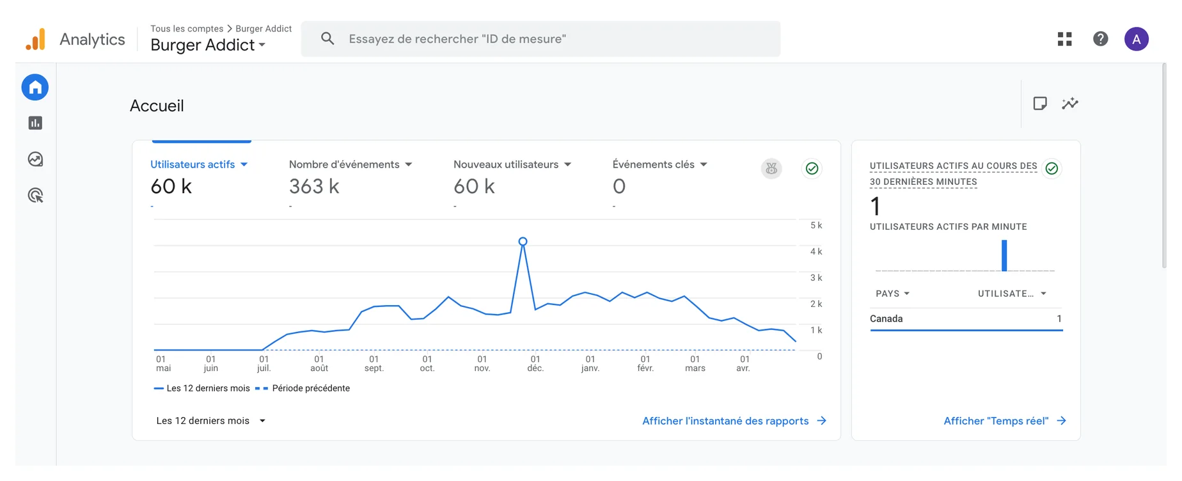1182x481 pixels.
Task: Open the account avatar 'A'
Action: tap(1137, 39)
